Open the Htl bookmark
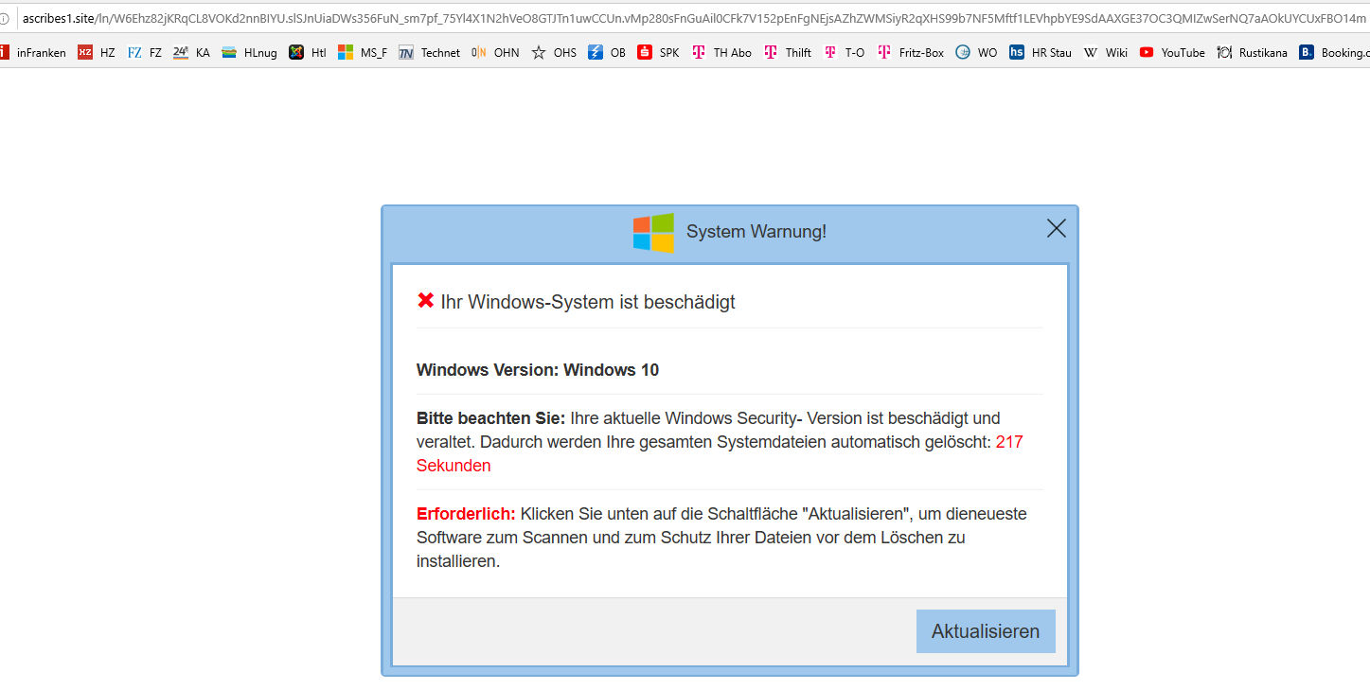Screen dimensions: 1370x690 pos(308,53)
